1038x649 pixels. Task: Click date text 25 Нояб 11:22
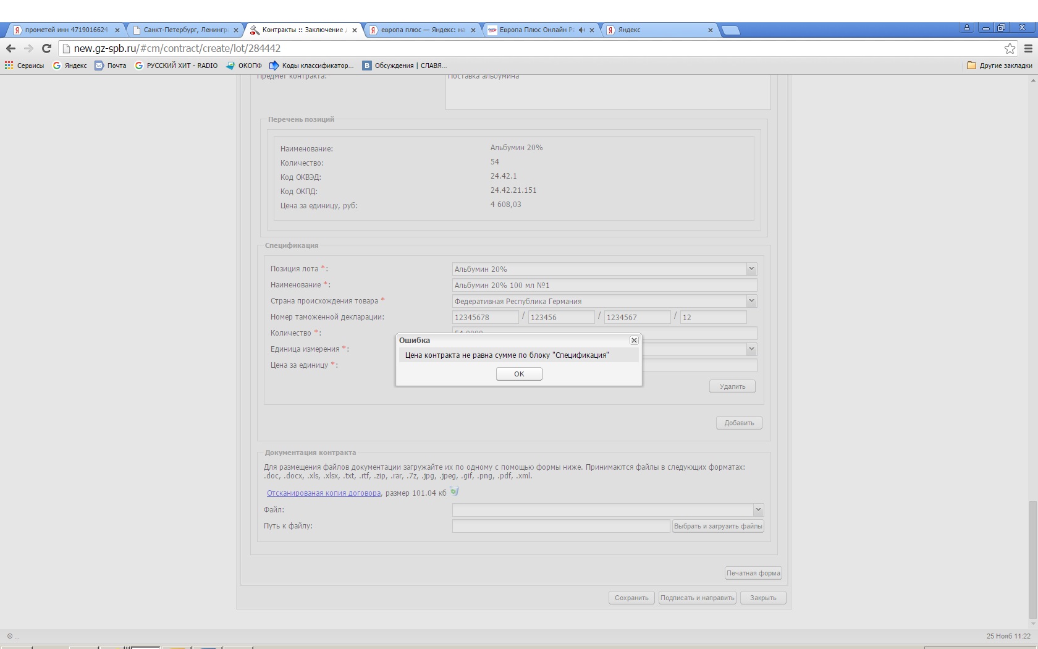(x=1008, y=636)
